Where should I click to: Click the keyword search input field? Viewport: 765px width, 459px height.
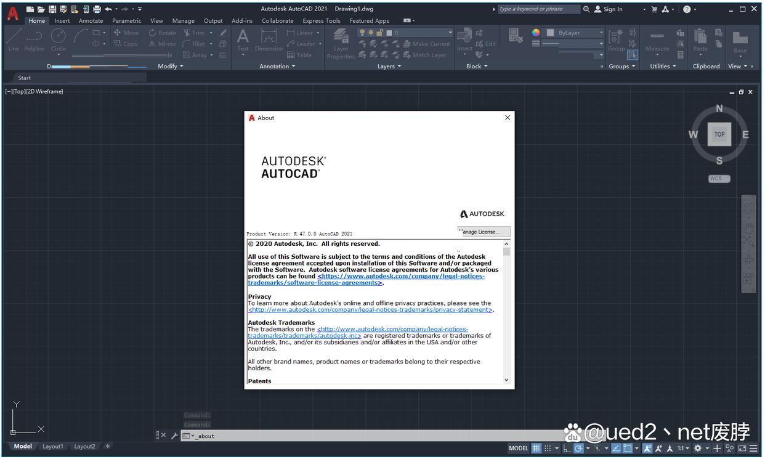tap(538, 9)
